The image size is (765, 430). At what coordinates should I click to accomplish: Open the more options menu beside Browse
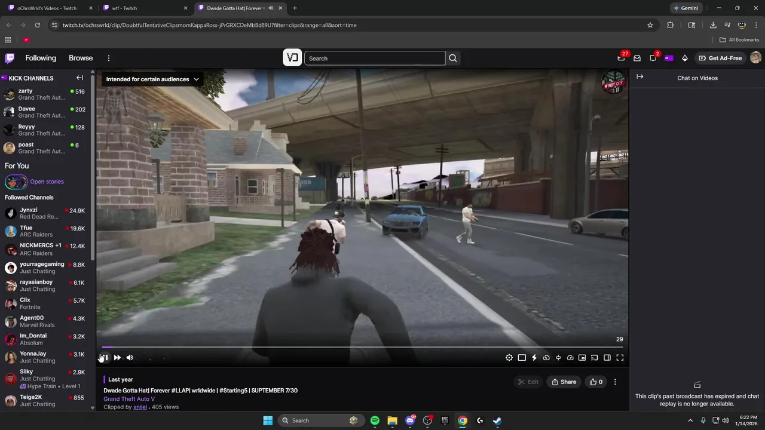(109, 58)
